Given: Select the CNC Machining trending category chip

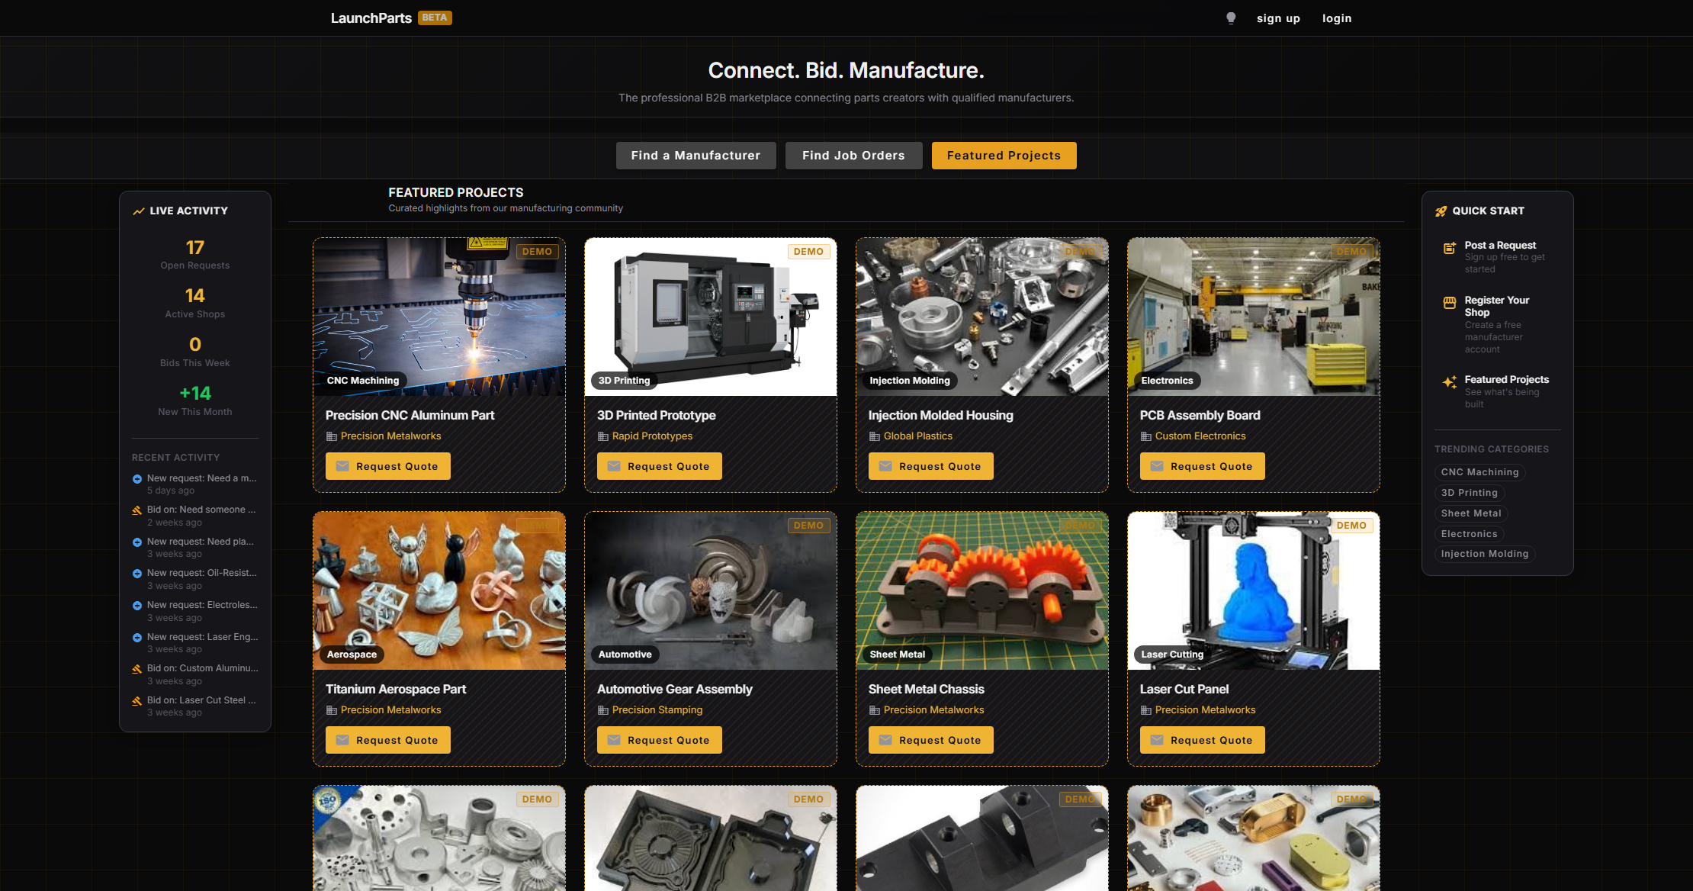Looking at the screenshot, I should point(1479,472).
